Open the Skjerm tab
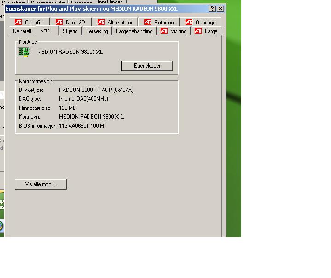The width and height of the screenshot is (331, 278). click(70, 31)
